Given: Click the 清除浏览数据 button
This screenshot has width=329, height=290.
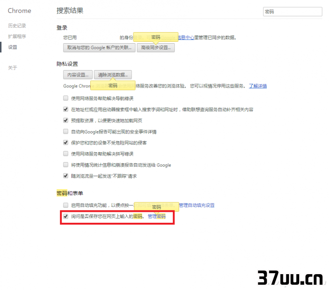Looking at the screenshot, I should pyautogui.click(x=113, y=74).
